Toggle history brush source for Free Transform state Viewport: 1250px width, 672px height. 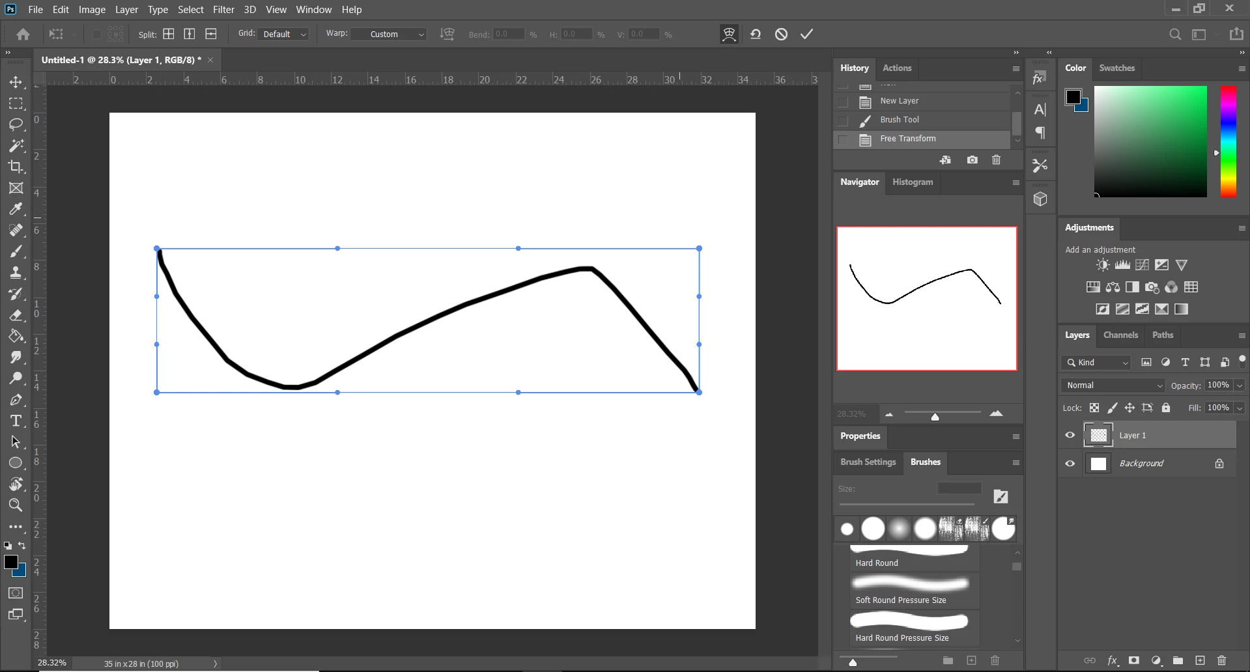[x=843, y=139]
